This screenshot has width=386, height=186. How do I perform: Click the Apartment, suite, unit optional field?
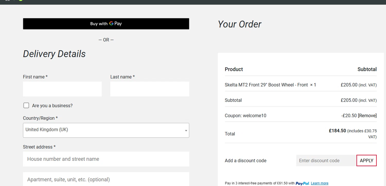(x=106, y=179)
